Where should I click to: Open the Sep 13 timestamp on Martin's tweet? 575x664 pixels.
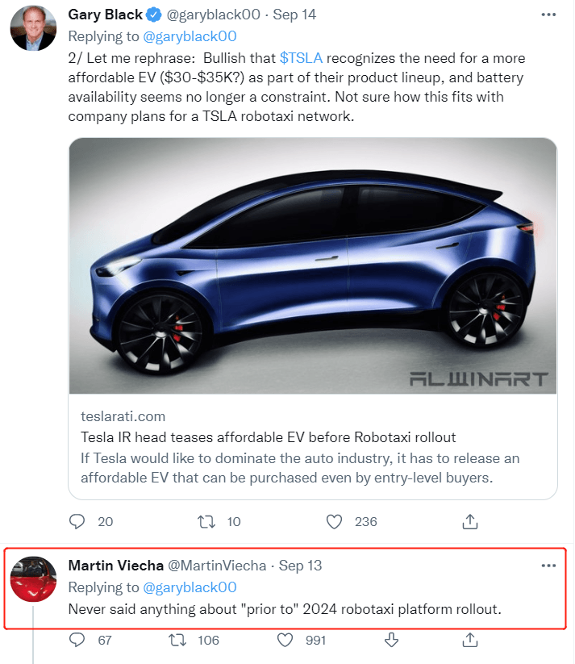(x=300, y=566)
